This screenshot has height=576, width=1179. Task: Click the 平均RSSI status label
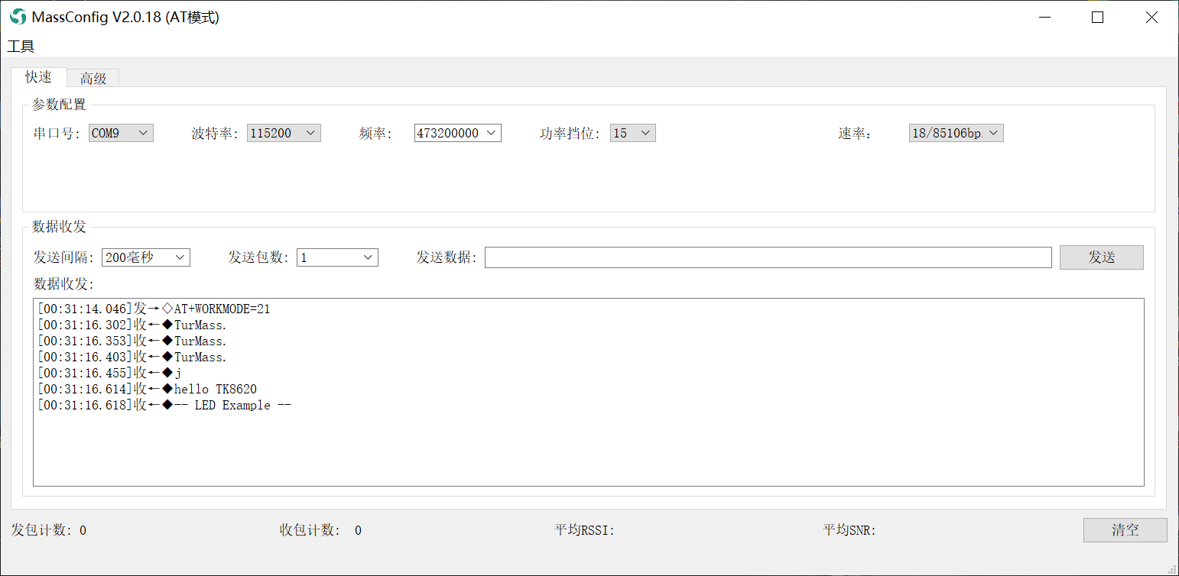[x=585, y=530]
